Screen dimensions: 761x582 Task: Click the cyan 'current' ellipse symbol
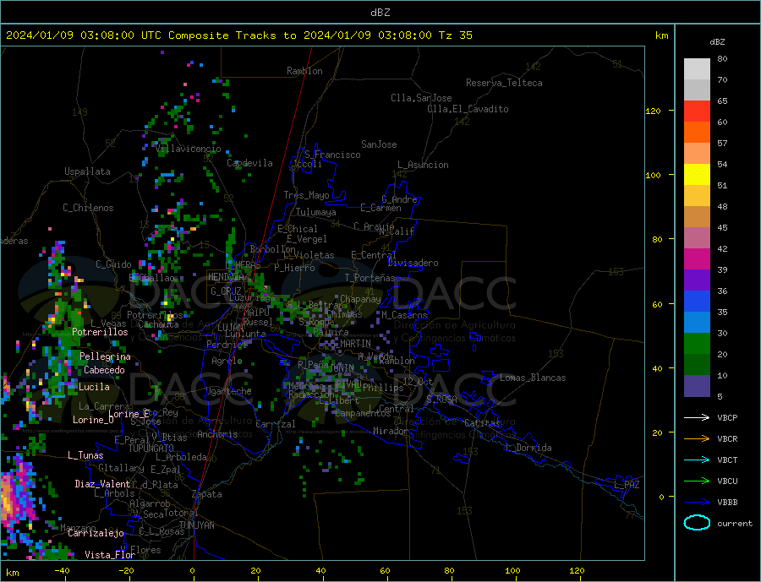697,523
